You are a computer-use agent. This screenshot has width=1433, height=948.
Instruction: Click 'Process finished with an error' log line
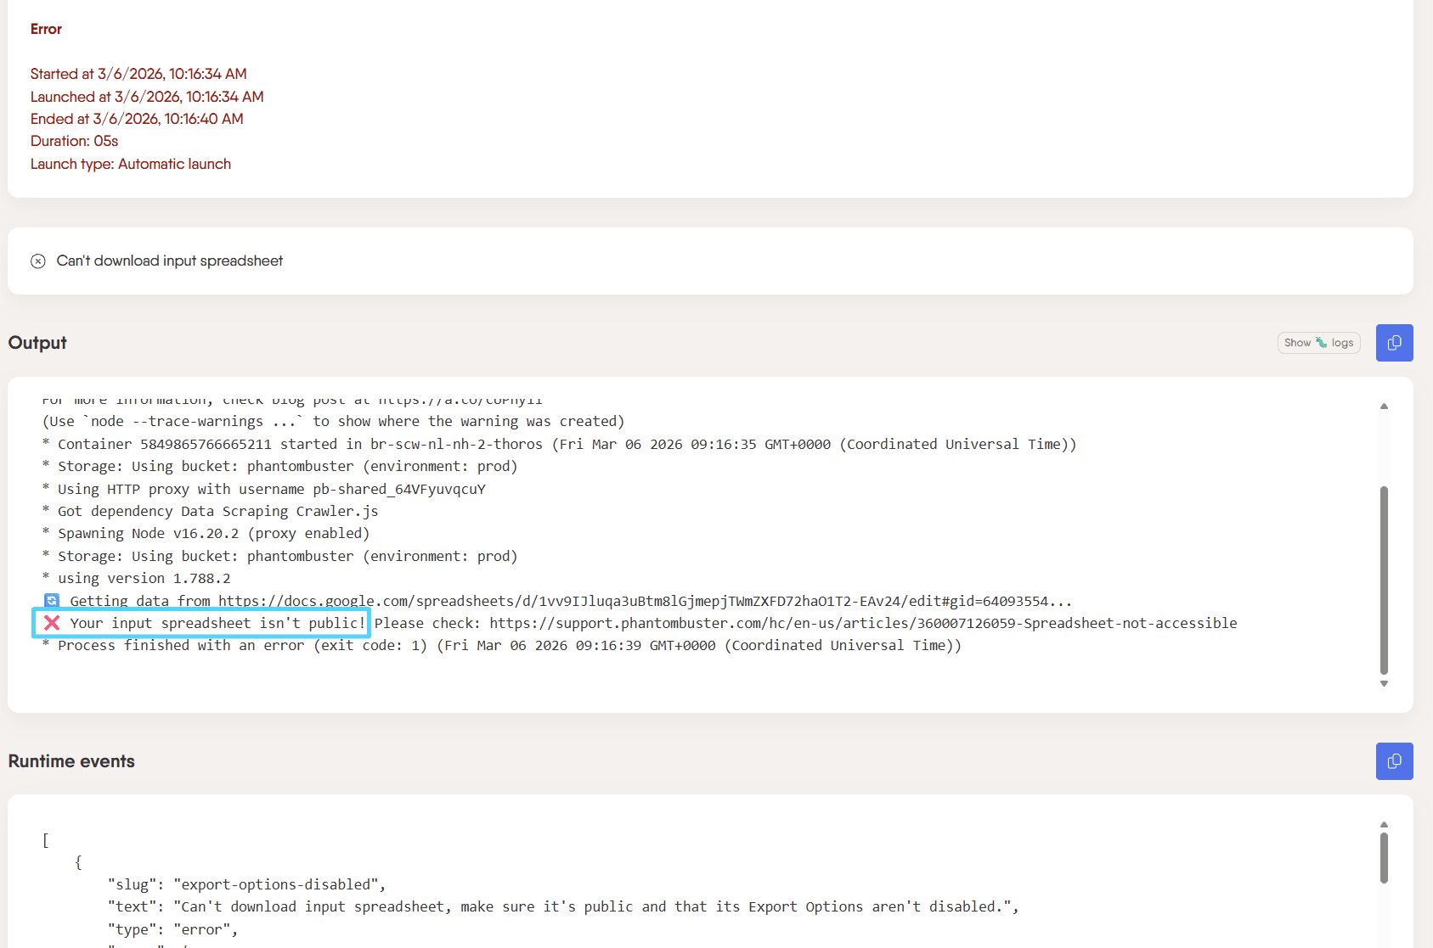tap(501, 645)
